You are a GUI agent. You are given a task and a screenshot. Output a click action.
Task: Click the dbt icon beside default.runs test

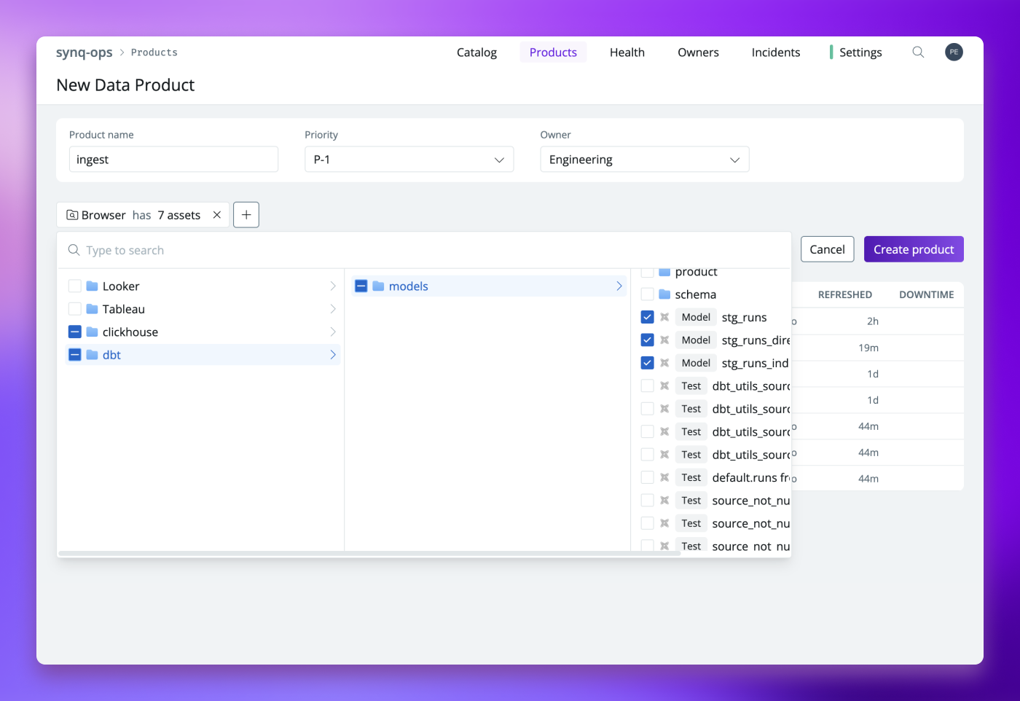[x=664, y=477]
